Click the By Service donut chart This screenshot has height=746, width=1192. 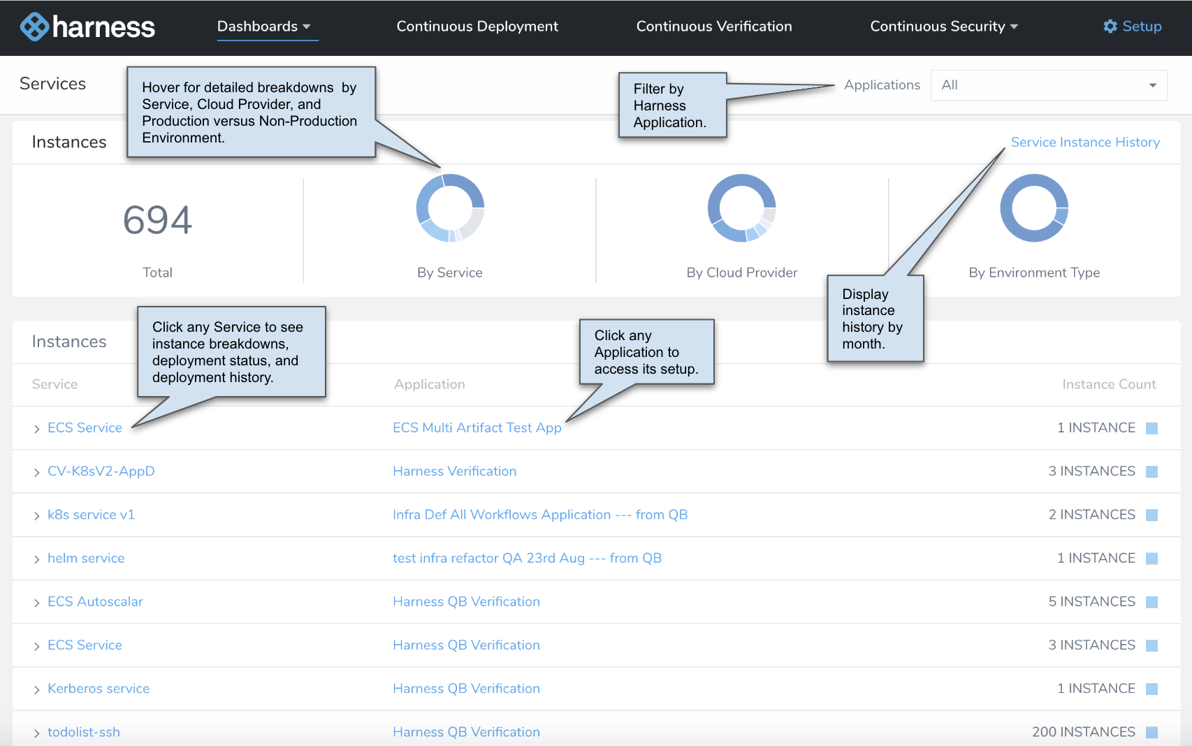(x=450, y=208)
